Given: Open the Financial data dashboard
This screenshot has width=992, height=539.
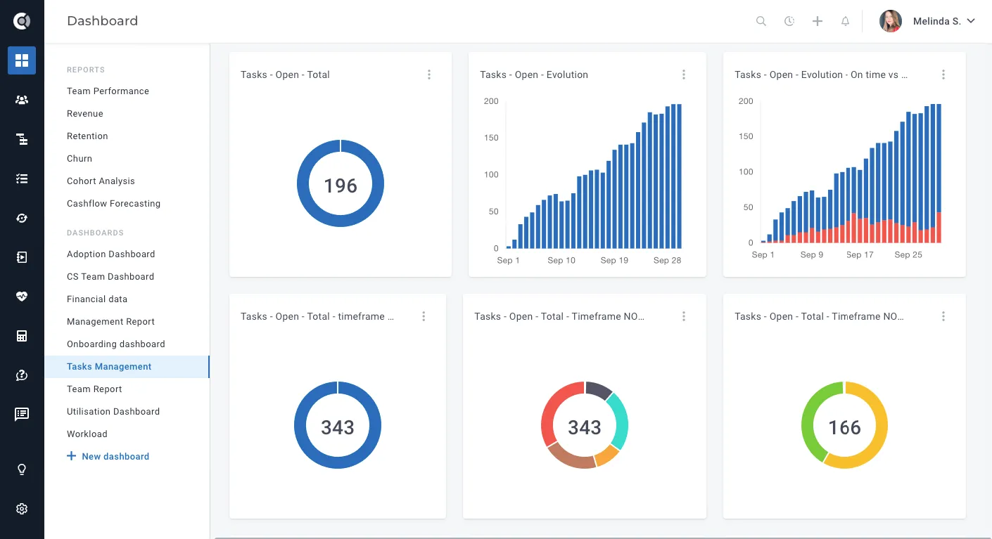Looking at the screenshot, I should (x=97, y=299).
